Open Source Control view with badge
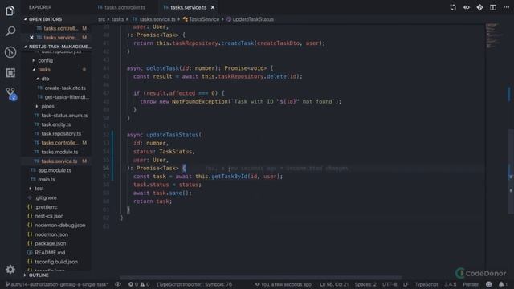Screen dimensions: 514x289 [x=10, y=94]
